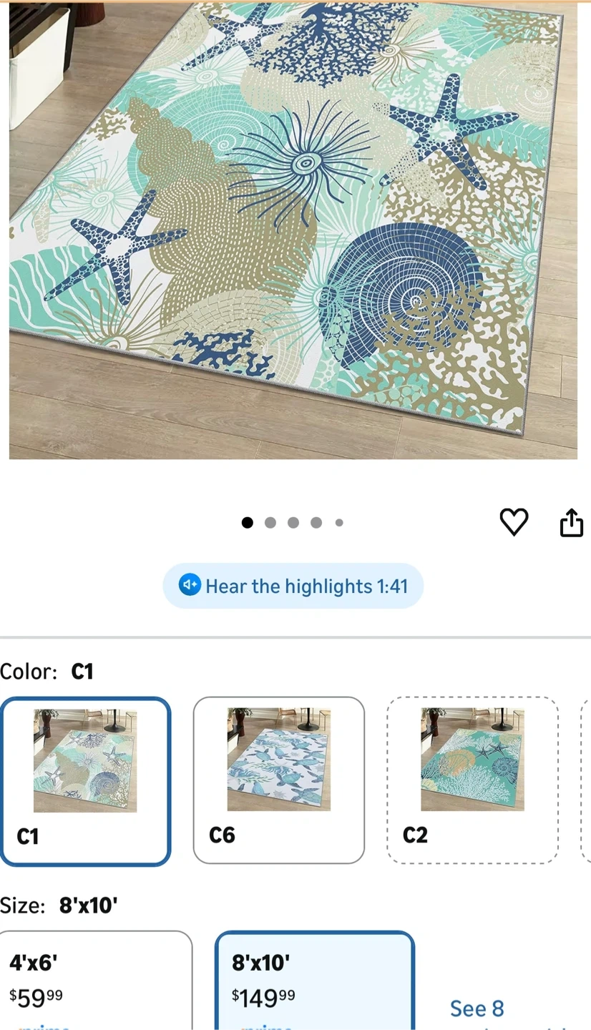Viewport: 591px width, 1030px height.
Task: Open the main rug product image
Action: pyautogui.click(x=293, y=230)
